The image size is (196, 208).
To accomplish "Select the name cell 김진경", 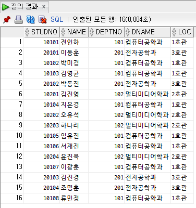I will tap(74, 177).
